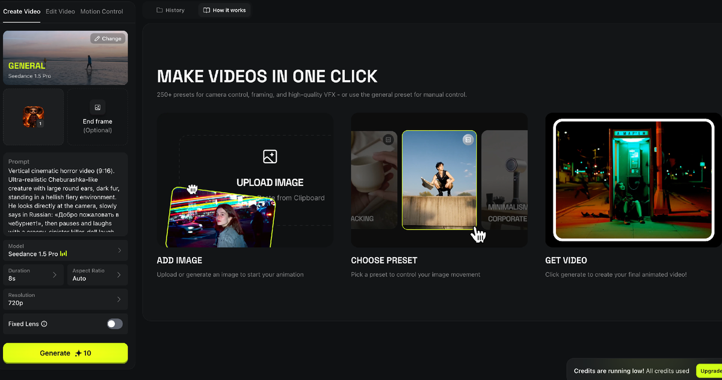Click the Upgrade button
Viewport: 722px width, 380px height.
coord(709,371)
